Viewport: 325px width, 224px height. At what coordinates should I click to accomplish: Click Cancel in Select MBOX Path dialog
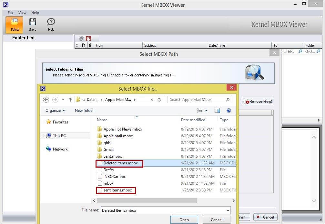tap(265, 217)
